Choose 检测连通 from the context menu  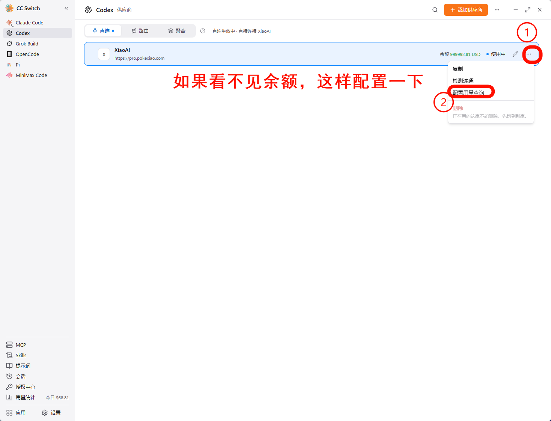pos(491,81)
